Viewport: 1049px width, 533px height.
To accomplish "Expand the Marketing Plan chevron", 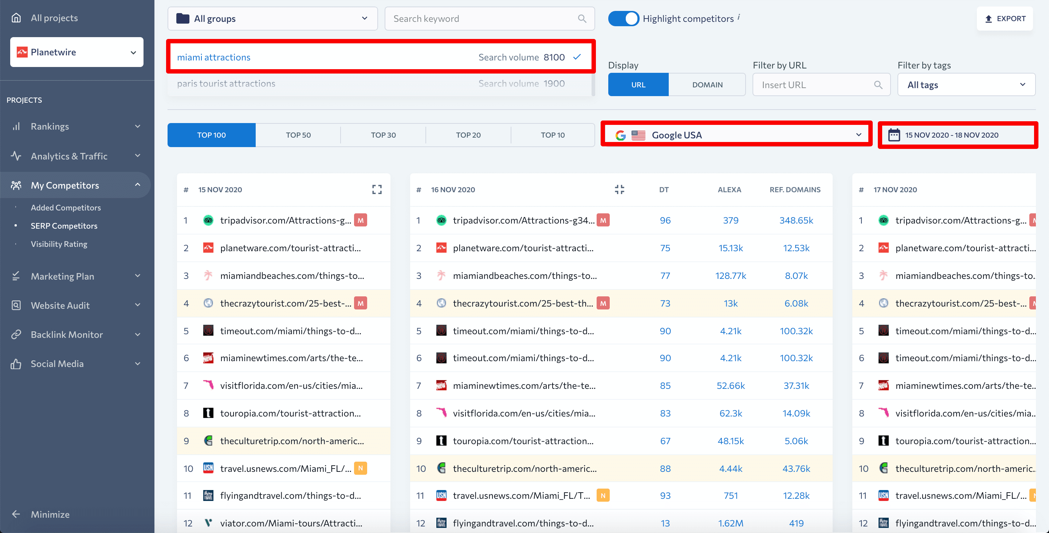I will [138, 276].
